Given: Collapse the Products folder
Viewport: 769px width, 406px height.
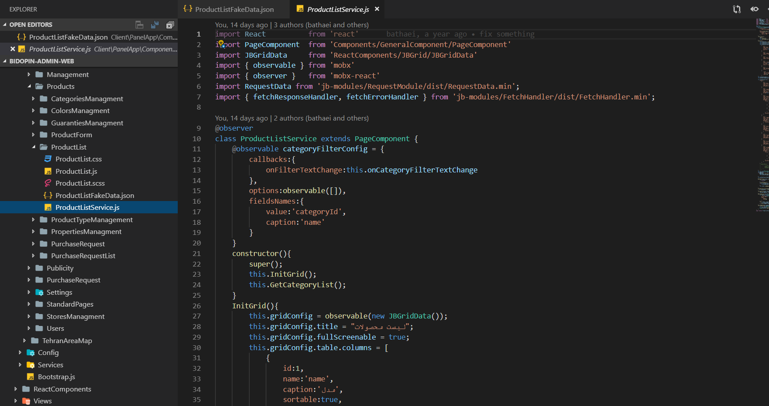Looking at the screenshot, I should coord(29,86).
